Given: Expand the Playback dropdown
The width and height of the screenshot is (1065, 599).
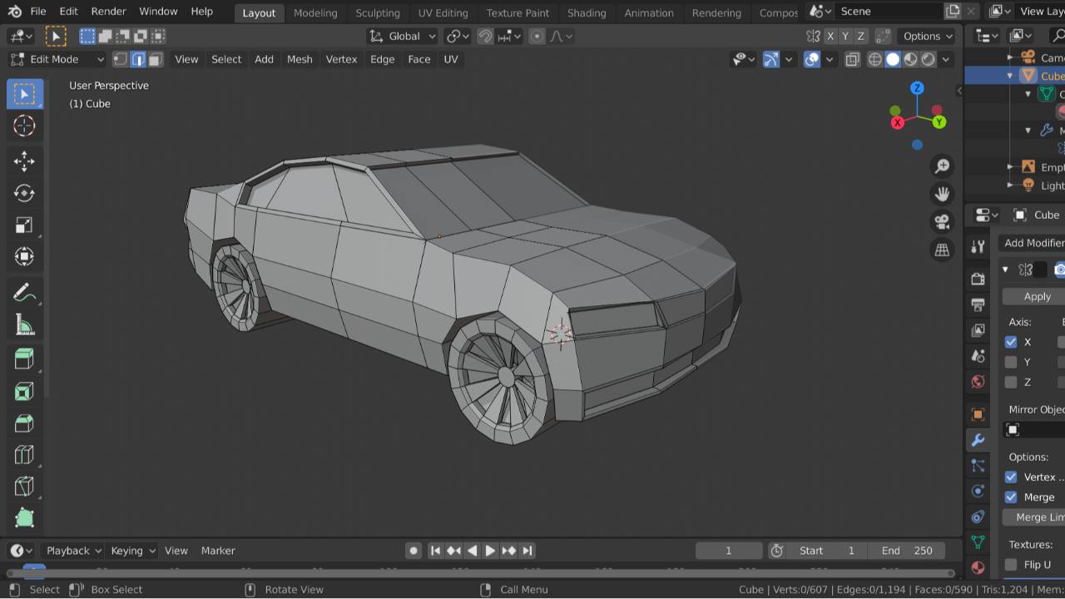Looking at the screenshot, I should tap(73, 551).
